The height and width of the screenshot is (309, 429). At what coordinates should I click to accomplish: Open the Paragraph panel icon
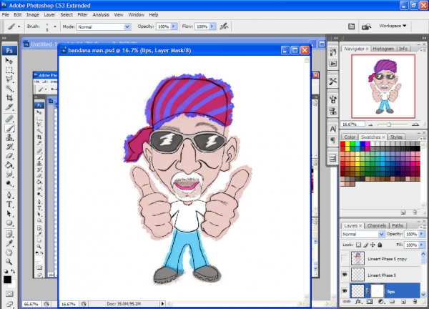(333, 141)
